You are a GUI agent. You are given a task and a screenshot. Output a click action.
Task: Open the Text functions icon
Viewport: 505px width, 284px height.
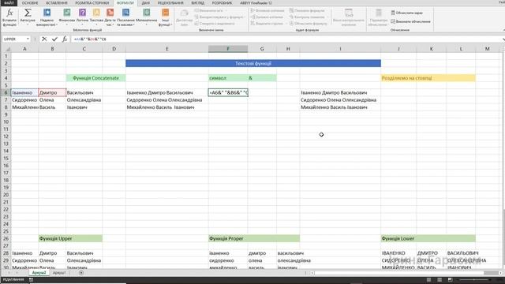[x=96, y=13]
